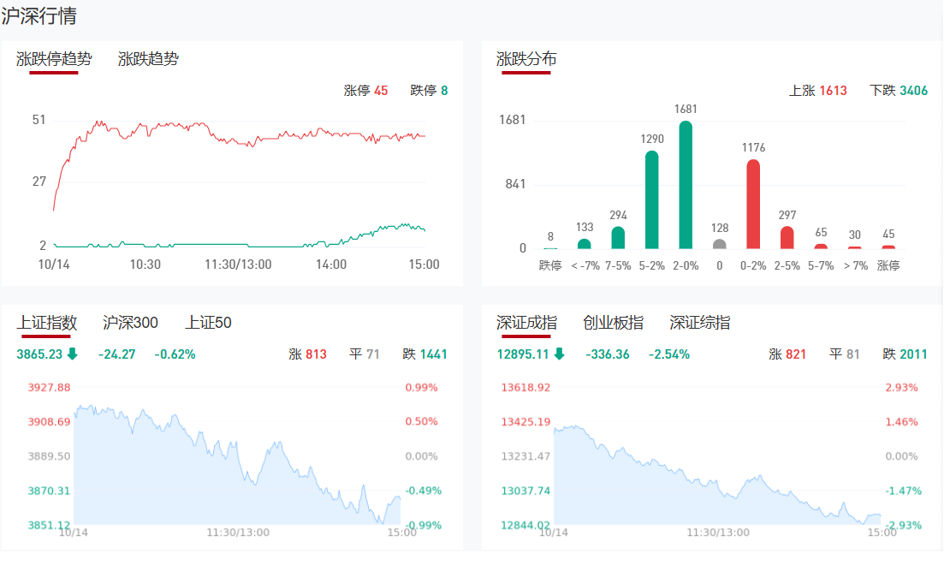This screenshot has height=571, width=944.
Task: Click the 跌停 count 8 in trend legend
Action: pos(444,91)
